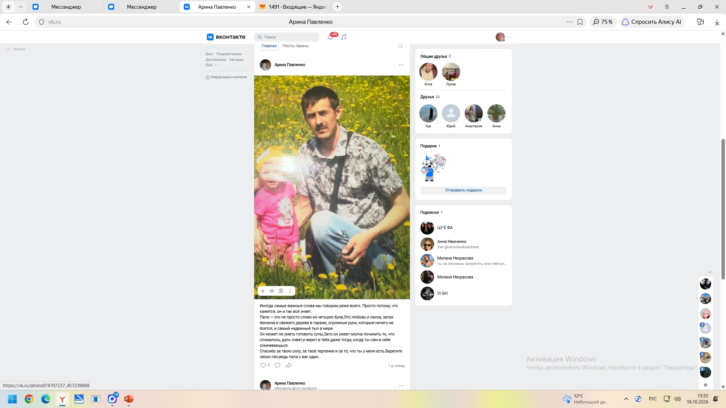Open PowerPoint from taskbar

tap(129, 399)
